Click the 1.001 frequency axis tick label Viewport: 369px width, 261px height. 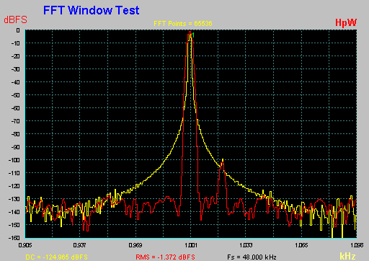click(191, 245)
